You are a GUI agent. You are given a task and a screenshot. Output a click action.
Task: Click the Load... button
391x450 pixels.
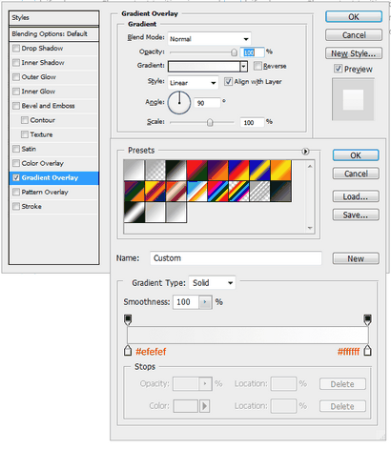pyautogui.click(x=356, y=196)
